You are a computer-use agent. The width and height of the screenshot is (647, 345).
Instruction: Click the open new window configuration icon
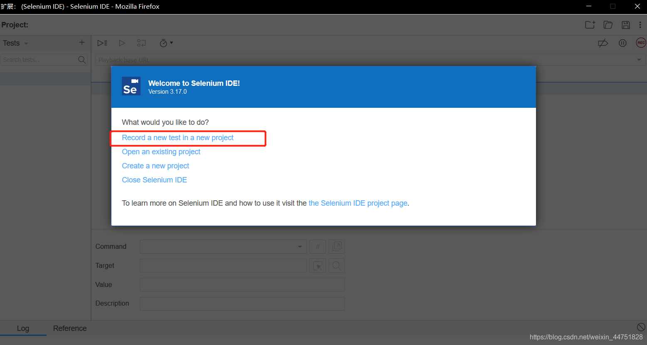[336, 247]
